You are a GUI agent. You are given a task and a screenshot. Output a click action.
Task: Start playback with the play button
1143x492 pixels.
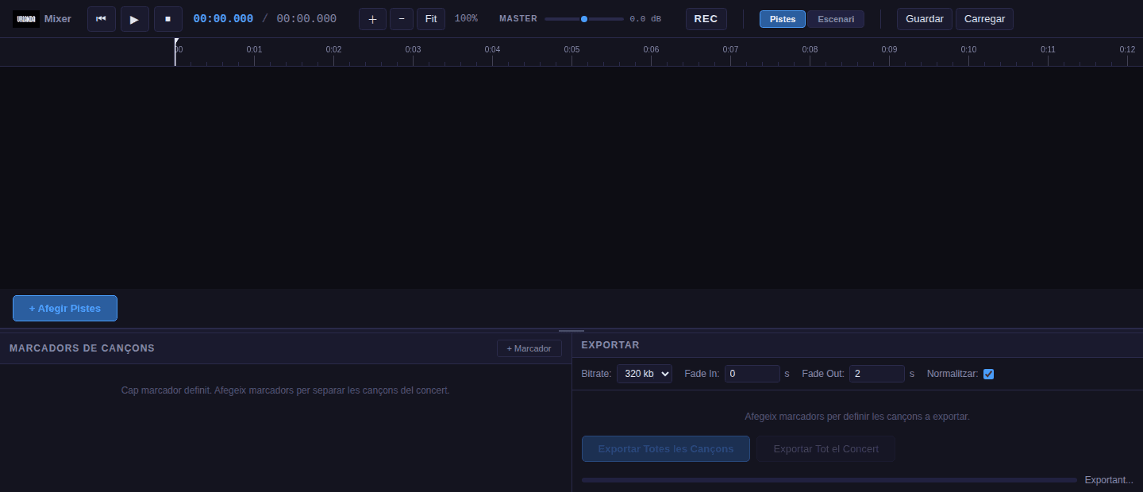coord(135,18)
